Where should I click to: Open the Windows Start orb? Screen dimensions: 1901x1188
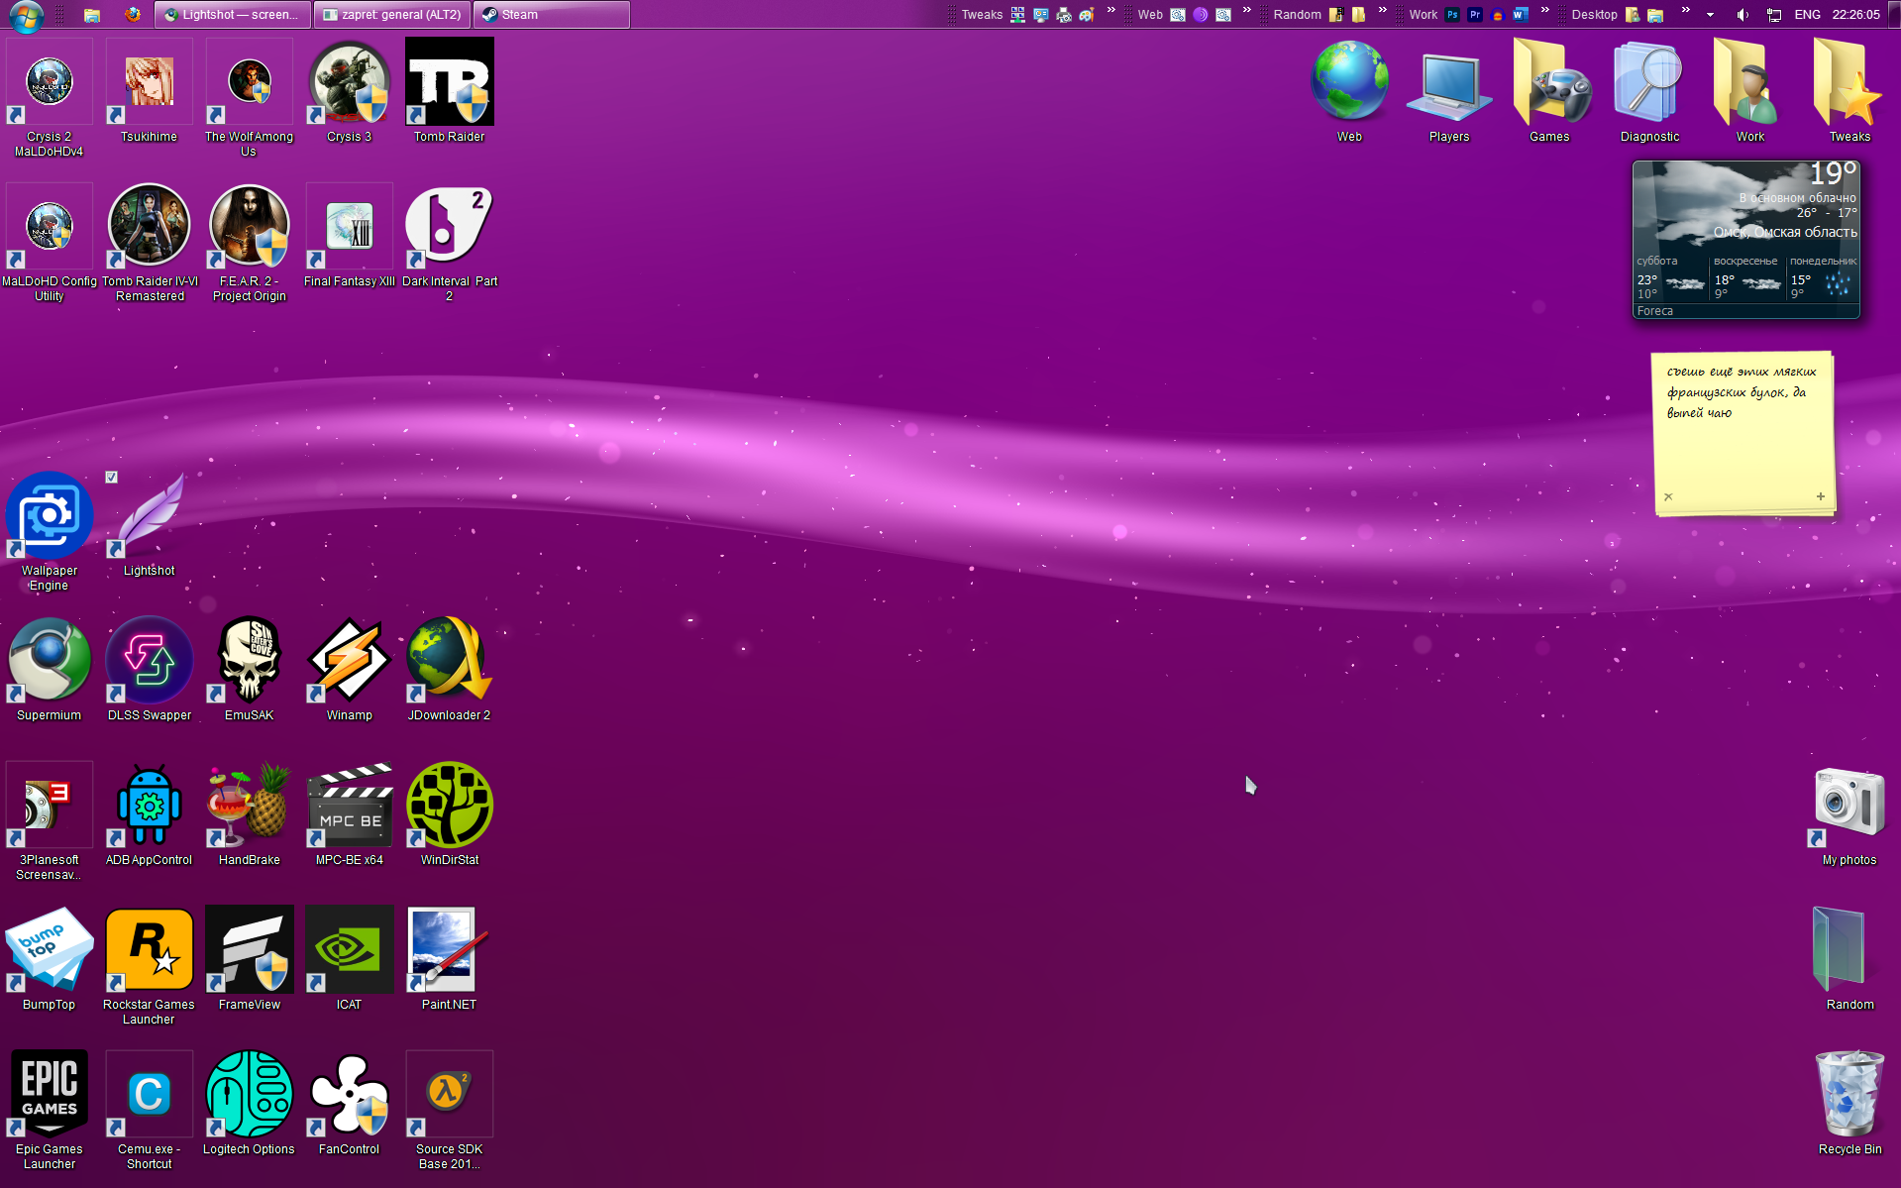click(x=26, y=15)
